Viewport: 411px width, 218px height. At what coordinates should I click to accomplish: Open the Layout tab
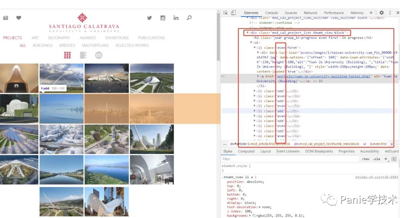coord(265,151)
